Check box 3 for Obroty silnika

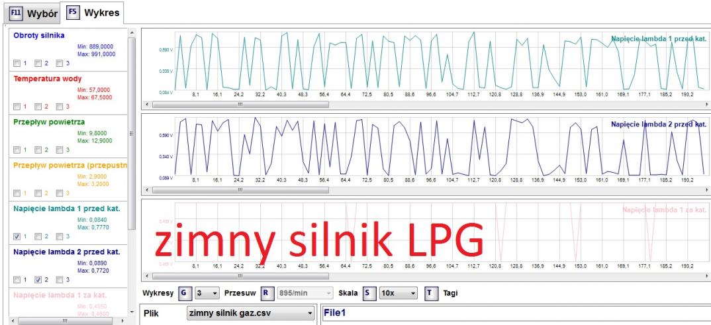pyautogui.click(x=60, y=64)
